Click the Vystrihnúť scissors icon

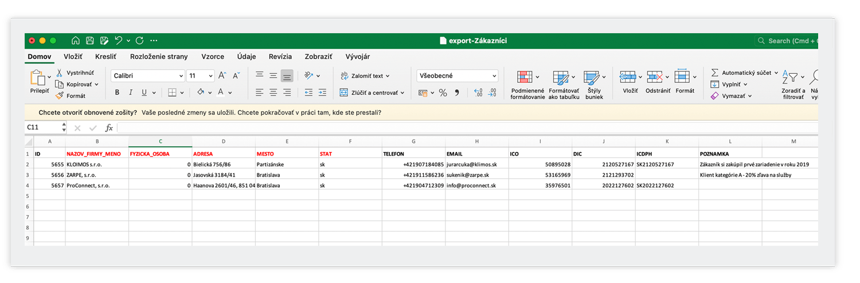60,73
